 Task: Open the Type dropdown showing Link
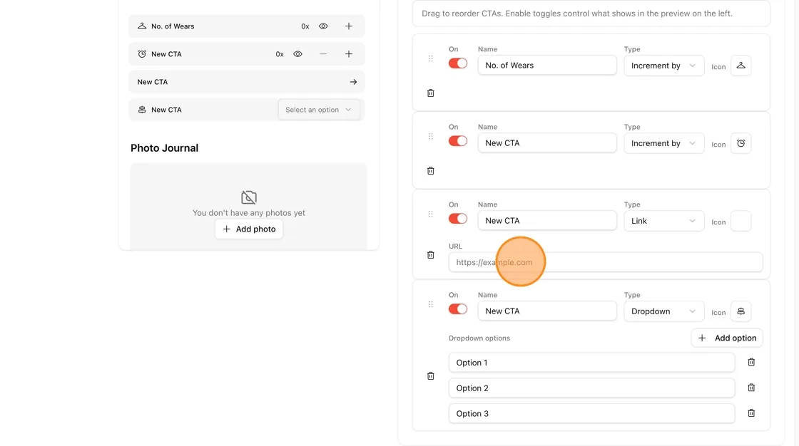coord(664,221)
